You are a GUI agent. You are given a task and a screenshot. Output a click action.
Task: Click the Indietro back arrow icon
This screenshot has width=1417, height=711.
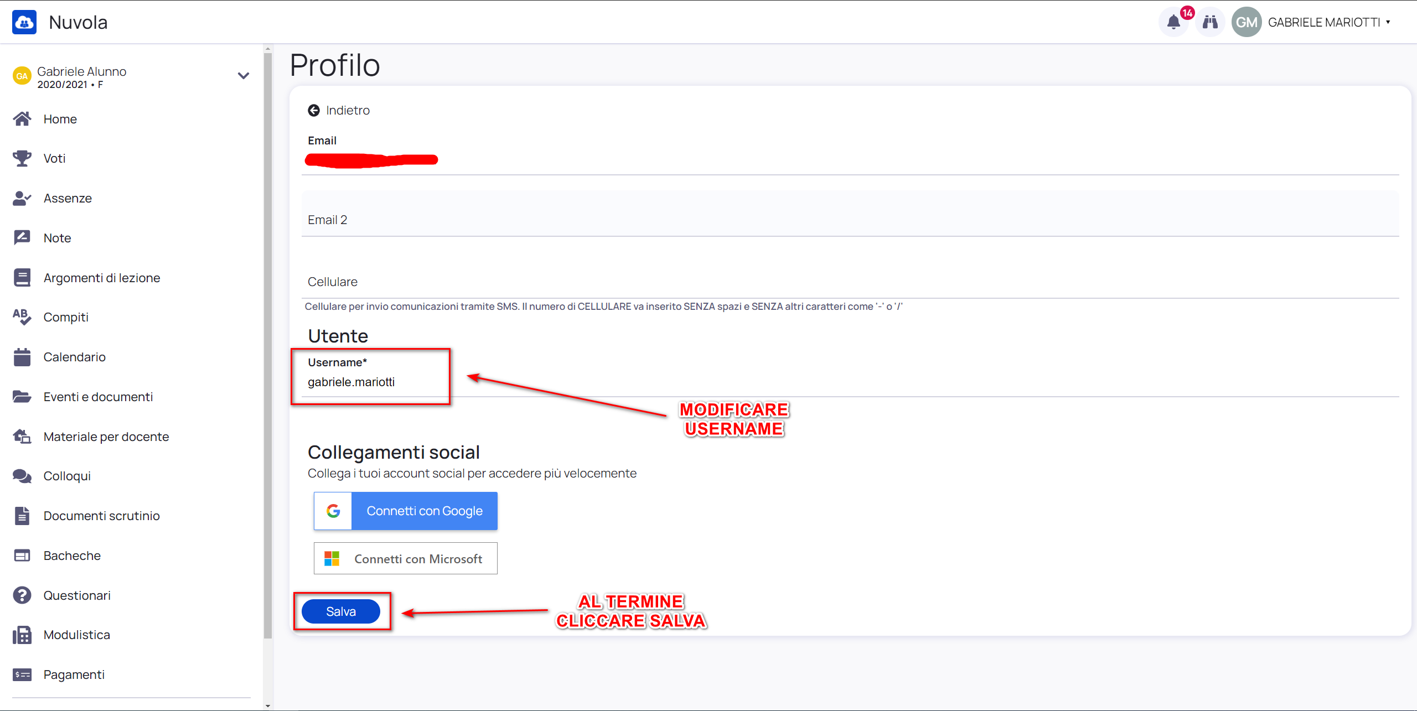[314, 111]
